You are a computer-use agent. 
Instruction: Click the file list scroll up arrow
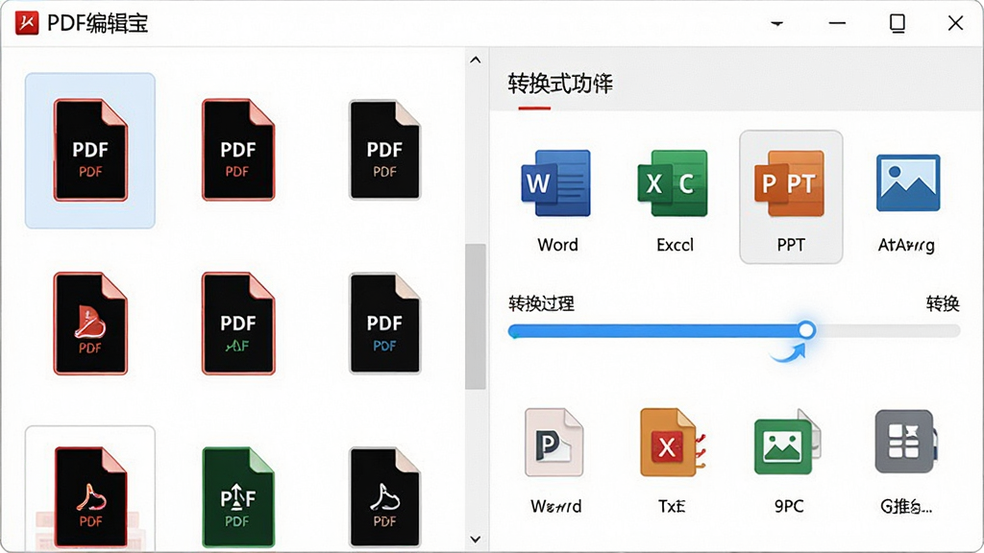coord(475,60)
